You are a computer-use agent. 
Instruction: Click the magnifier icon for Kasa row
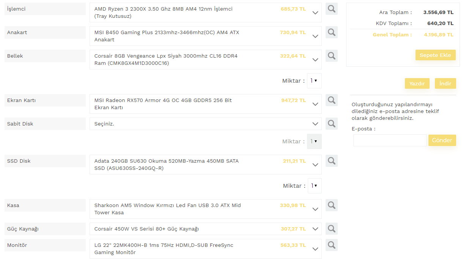pyautogui.click(x=332, y=205)
